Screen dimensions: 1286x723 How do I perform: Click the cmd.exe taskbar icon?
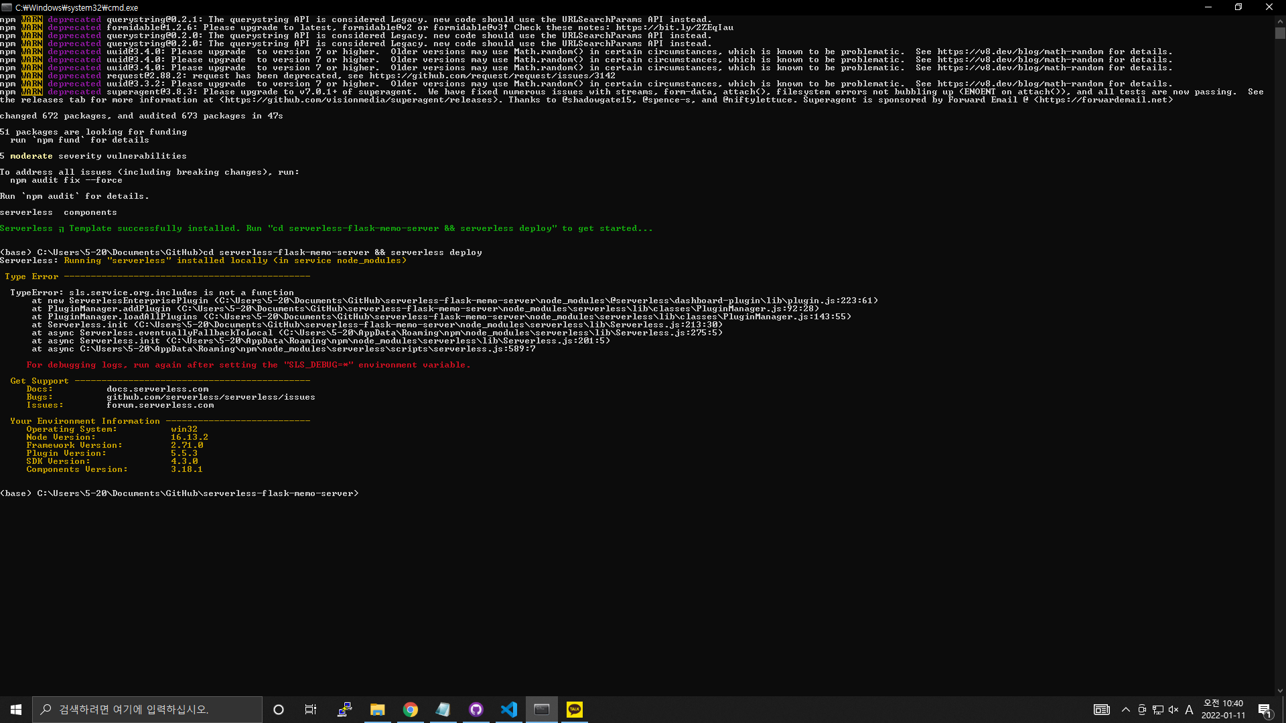(x=542, y=710)
